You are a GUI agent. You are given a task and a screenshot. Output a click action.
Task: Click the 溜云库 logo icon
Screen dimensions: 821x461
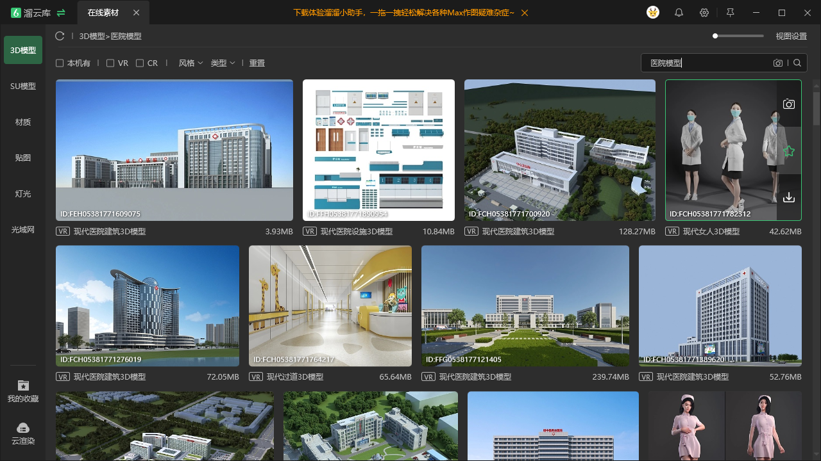coord(16,13)
